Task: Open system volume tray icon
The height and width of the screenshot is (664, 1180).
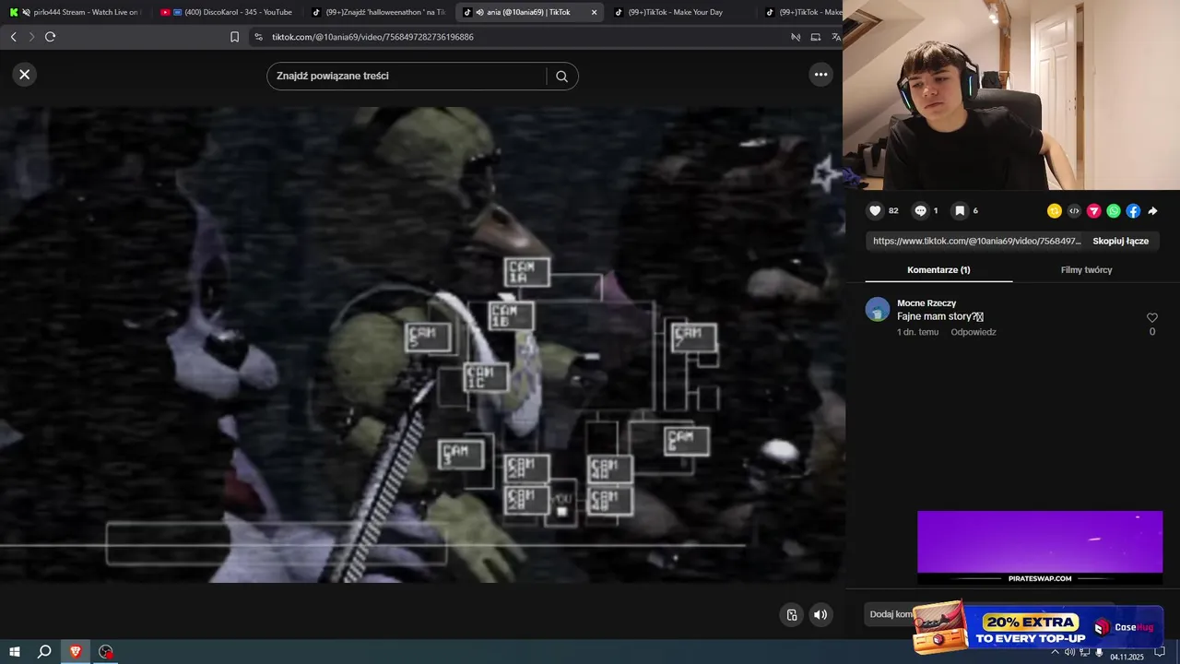Action: coord(1069,652)
